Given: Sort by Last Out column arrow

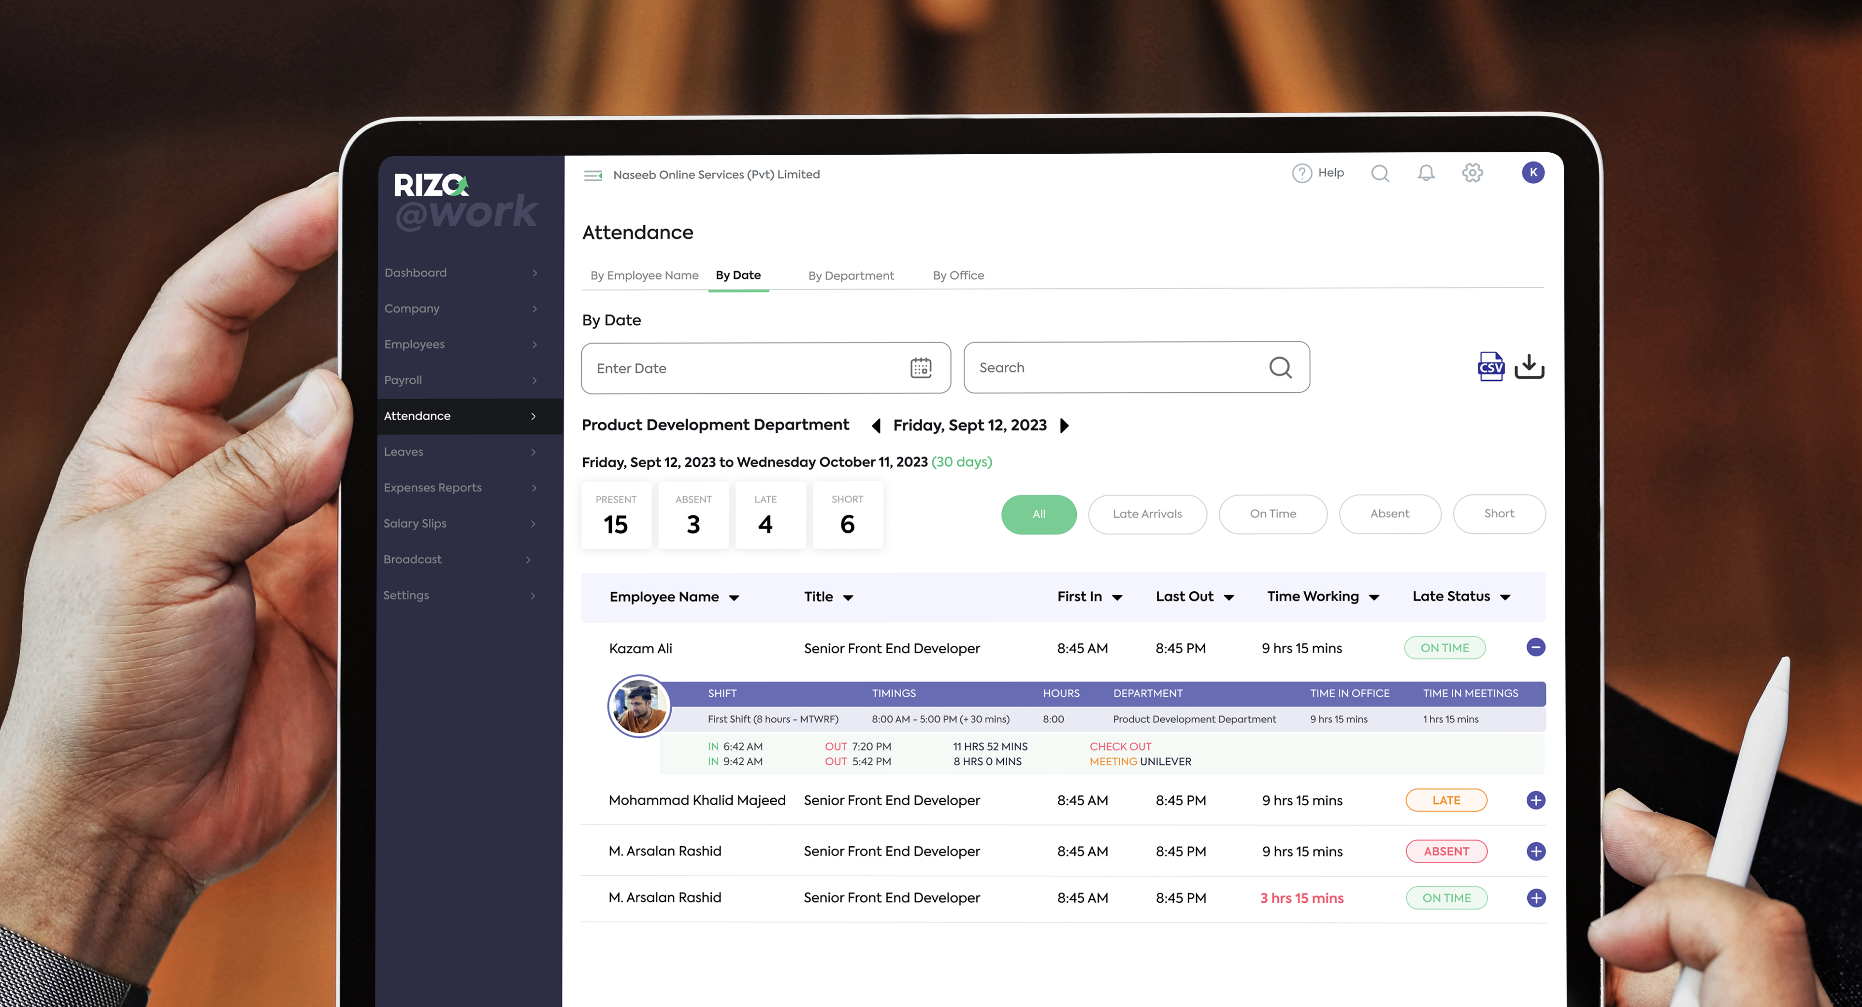Looking at the screenshot, I should coord(1229,598).
